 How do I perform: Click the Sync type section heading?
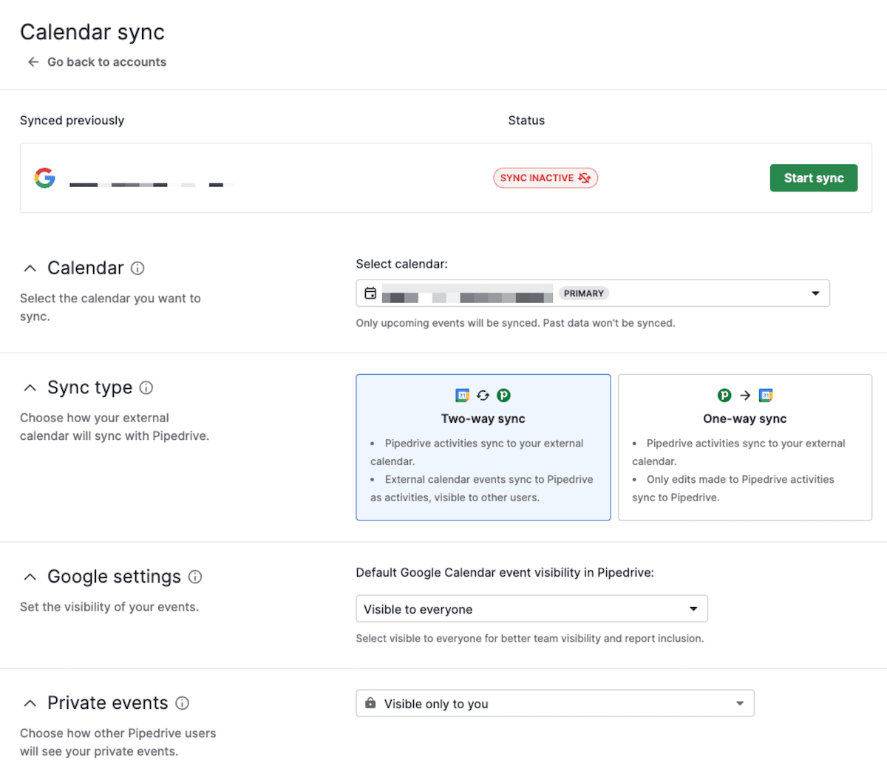coord(90,387)
